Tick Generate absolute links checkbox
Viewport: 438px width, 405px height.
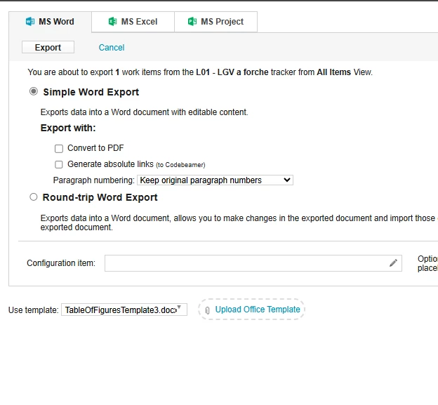59,164
